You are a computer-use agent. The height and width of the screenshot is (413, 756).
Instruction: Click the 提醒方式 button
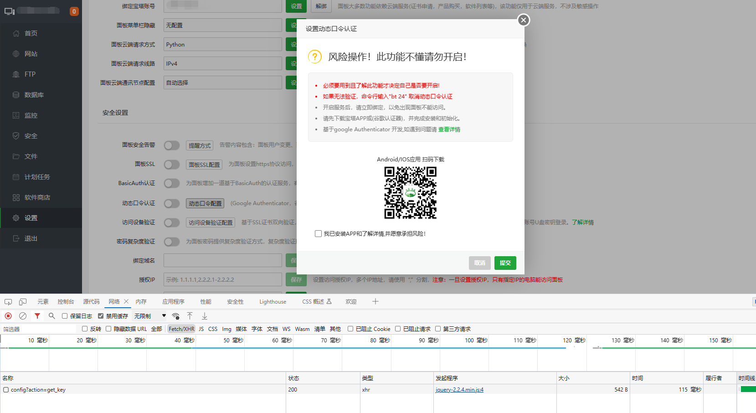click(x=200, y=145)
